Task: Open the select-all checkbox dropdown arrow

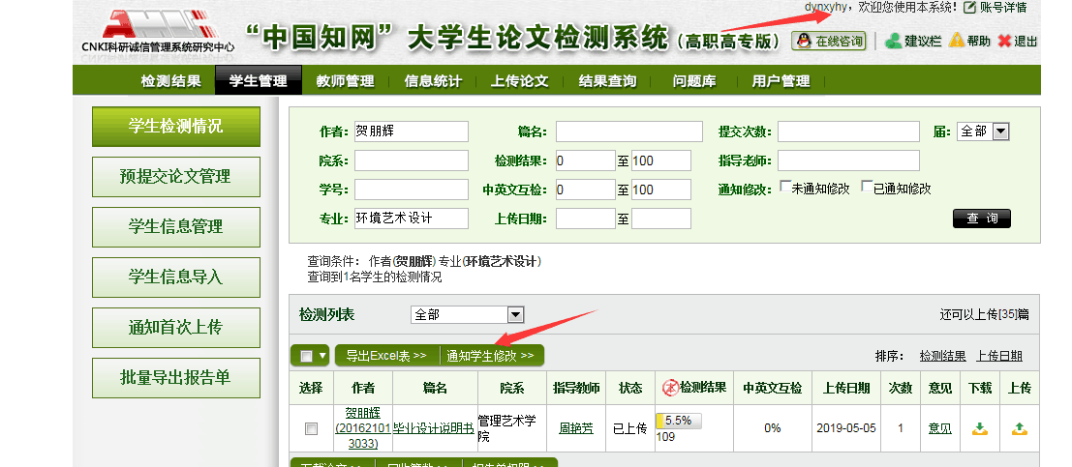Action: [322, 356]
